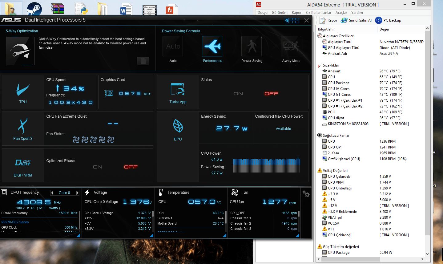Image resolution: width=443 pixels, height=264 pixels.
Task: Open Rapor menu in AIDA64
Action: [x=296, y=13]
